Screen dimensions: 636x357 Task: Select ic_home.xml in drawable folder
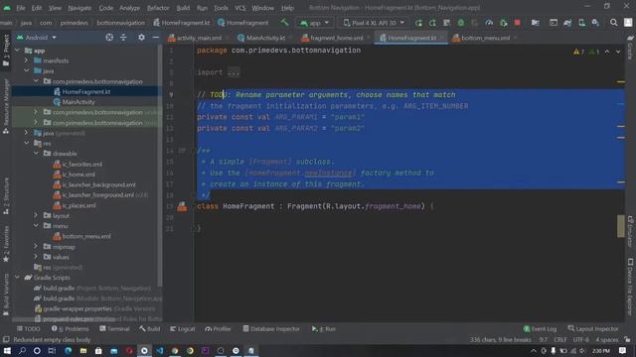click(x=79, y=175)
